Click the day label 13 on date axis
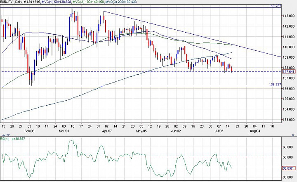 pyautogui.click(x=3, y=126)
